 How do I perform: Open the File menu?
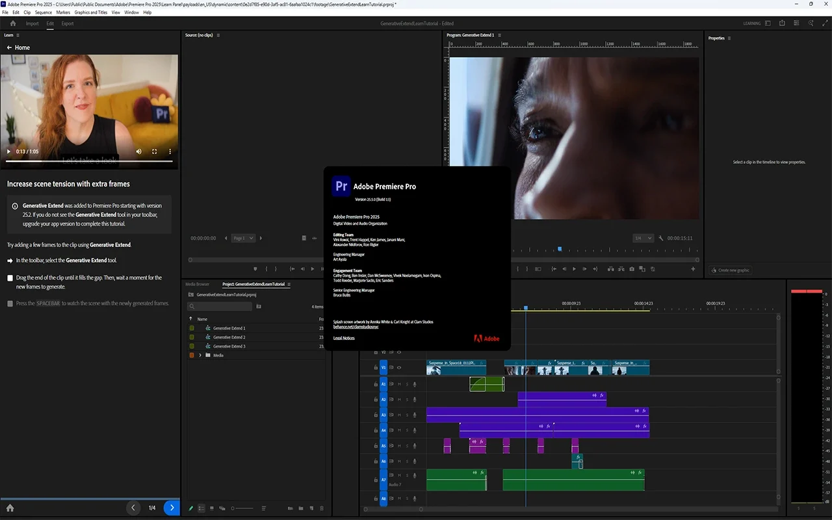[6, 12]
